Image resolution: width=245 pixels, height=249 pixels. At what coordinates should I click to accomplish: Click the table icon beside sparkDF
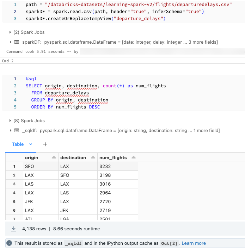click(17, 42)
